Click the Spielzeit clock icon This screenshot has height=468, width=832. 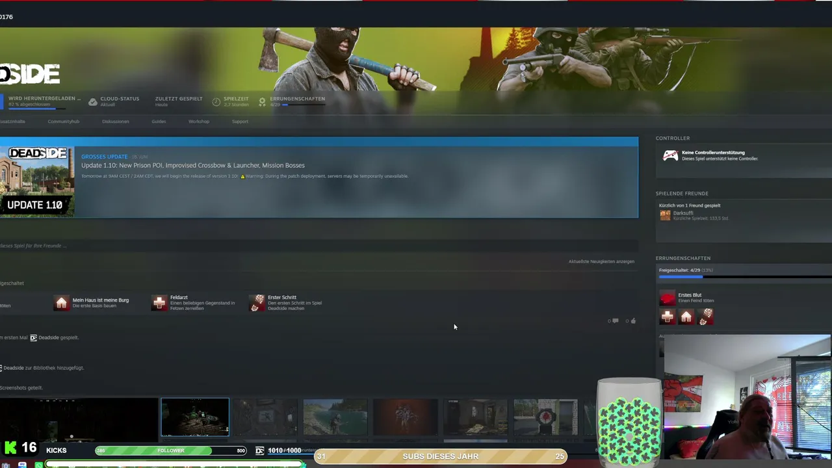tap(216, 102)
